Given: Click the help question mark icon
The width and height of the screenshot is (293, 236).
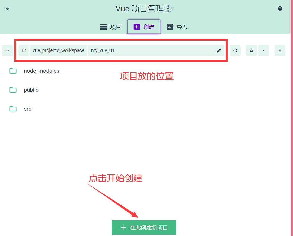Looking at the screenshot, I should click(x=280, y=8).
